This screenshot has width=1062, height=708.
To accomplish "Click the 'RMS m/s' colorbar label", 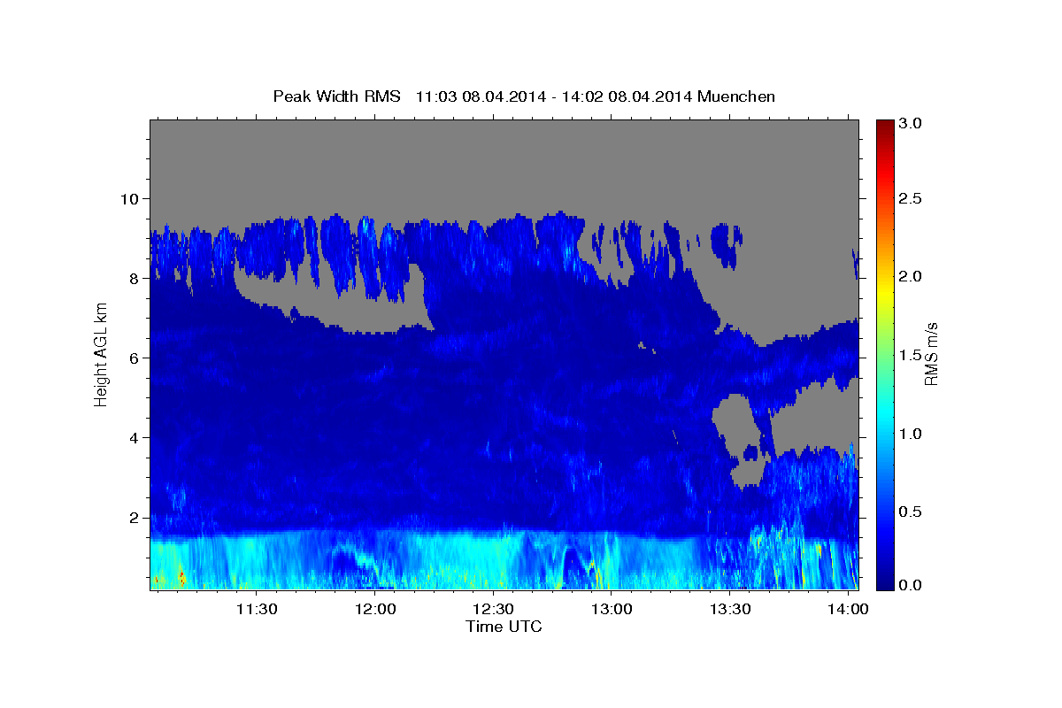I will tap(931, 355).
